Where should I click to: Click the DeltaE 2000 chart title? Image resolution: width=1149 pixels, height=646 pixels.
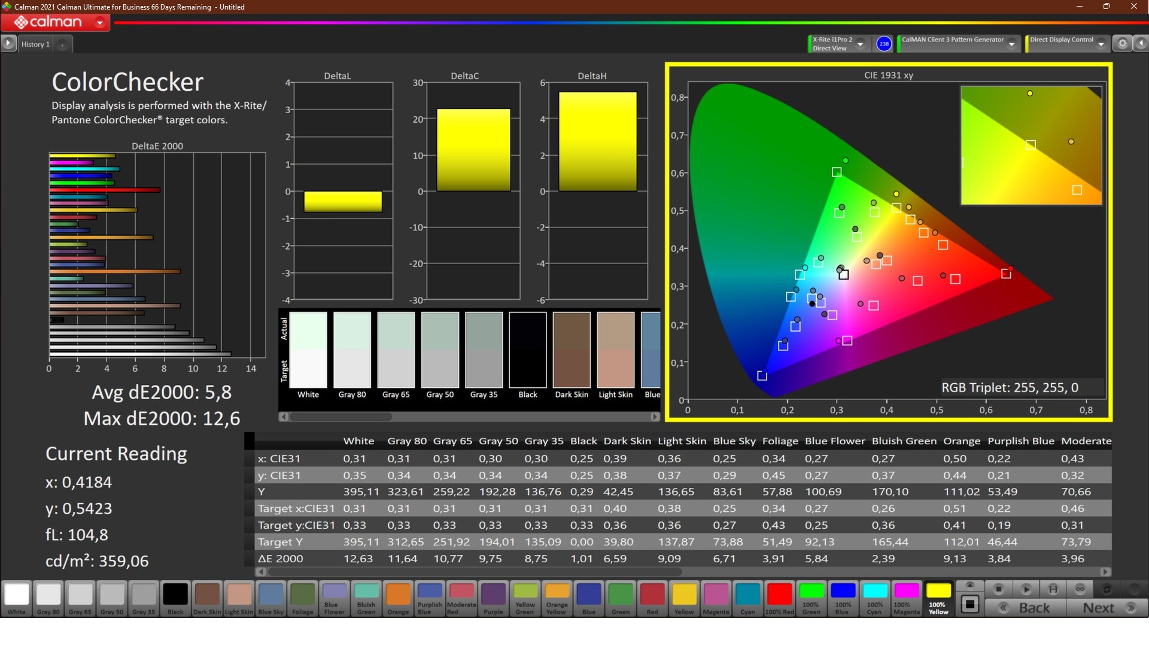(x=157, y=146)
